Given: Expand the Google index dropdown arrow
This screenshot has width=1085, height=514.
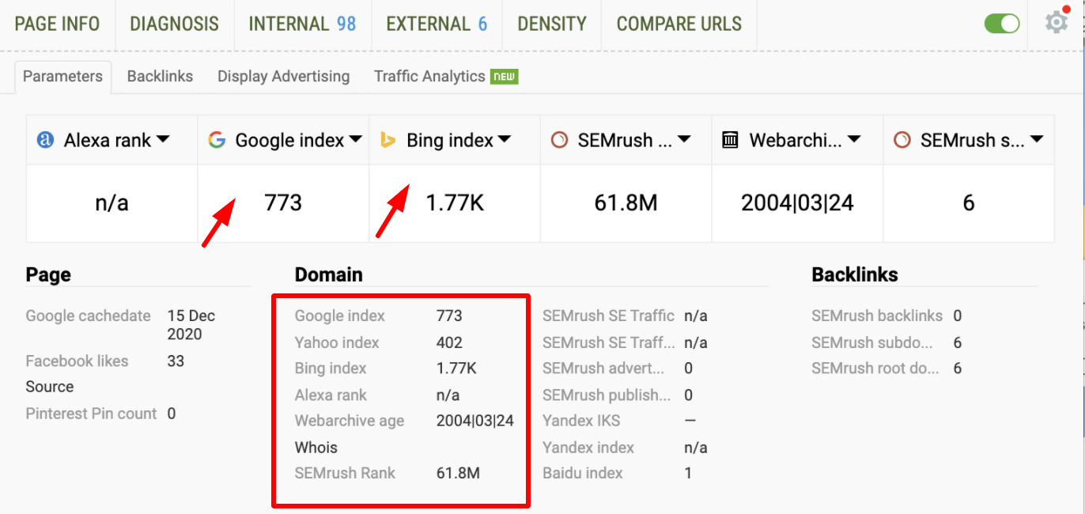Looking at the screenshot, I should [356, 140].
